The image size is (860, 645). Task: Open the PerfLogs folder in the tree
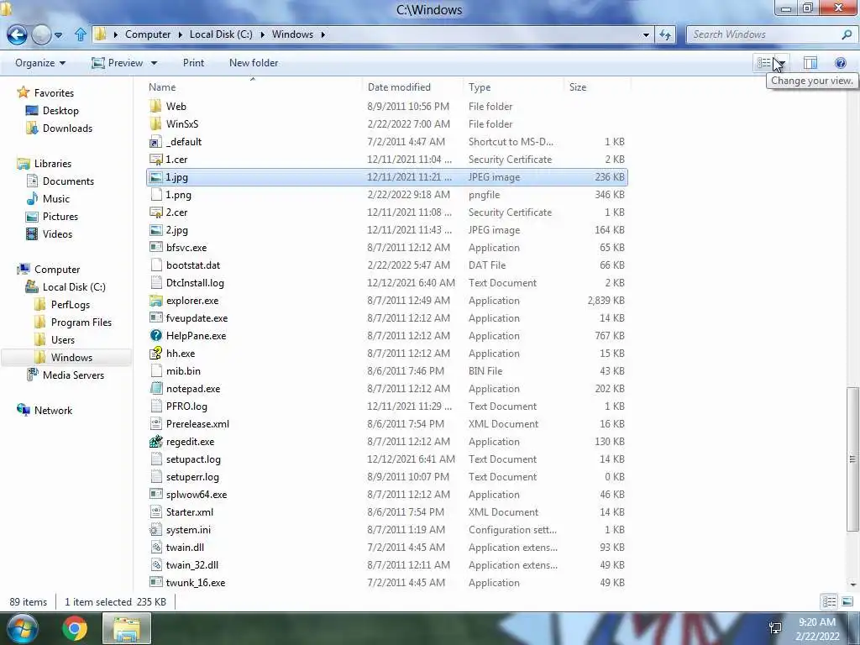pyautogui.click(x=71, y=304)
